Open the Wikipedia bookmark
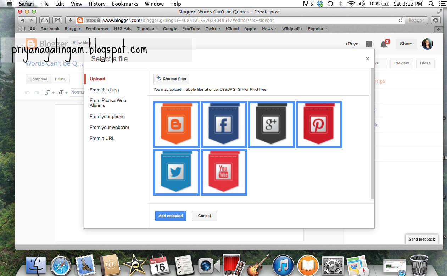Viewport: 447px width, 276px height. [x=292, y=29]
